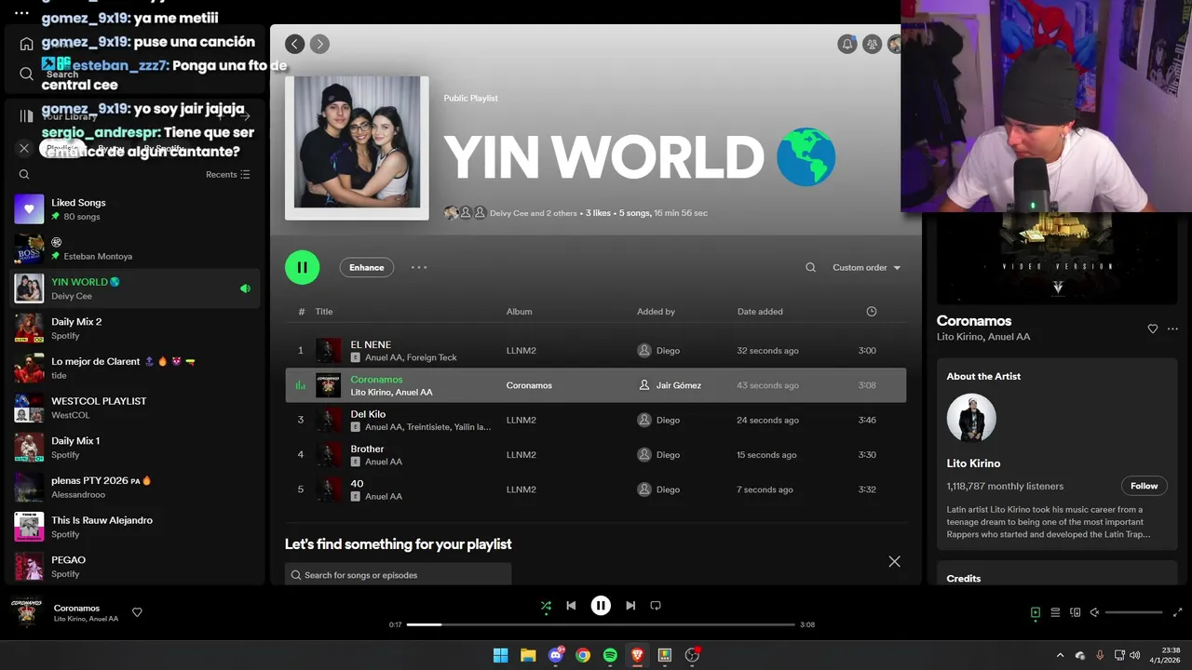Clear the library filter with the X button
Viewport: 1192px width, 670px height.
pyautogui.click(x=24, y=148)
